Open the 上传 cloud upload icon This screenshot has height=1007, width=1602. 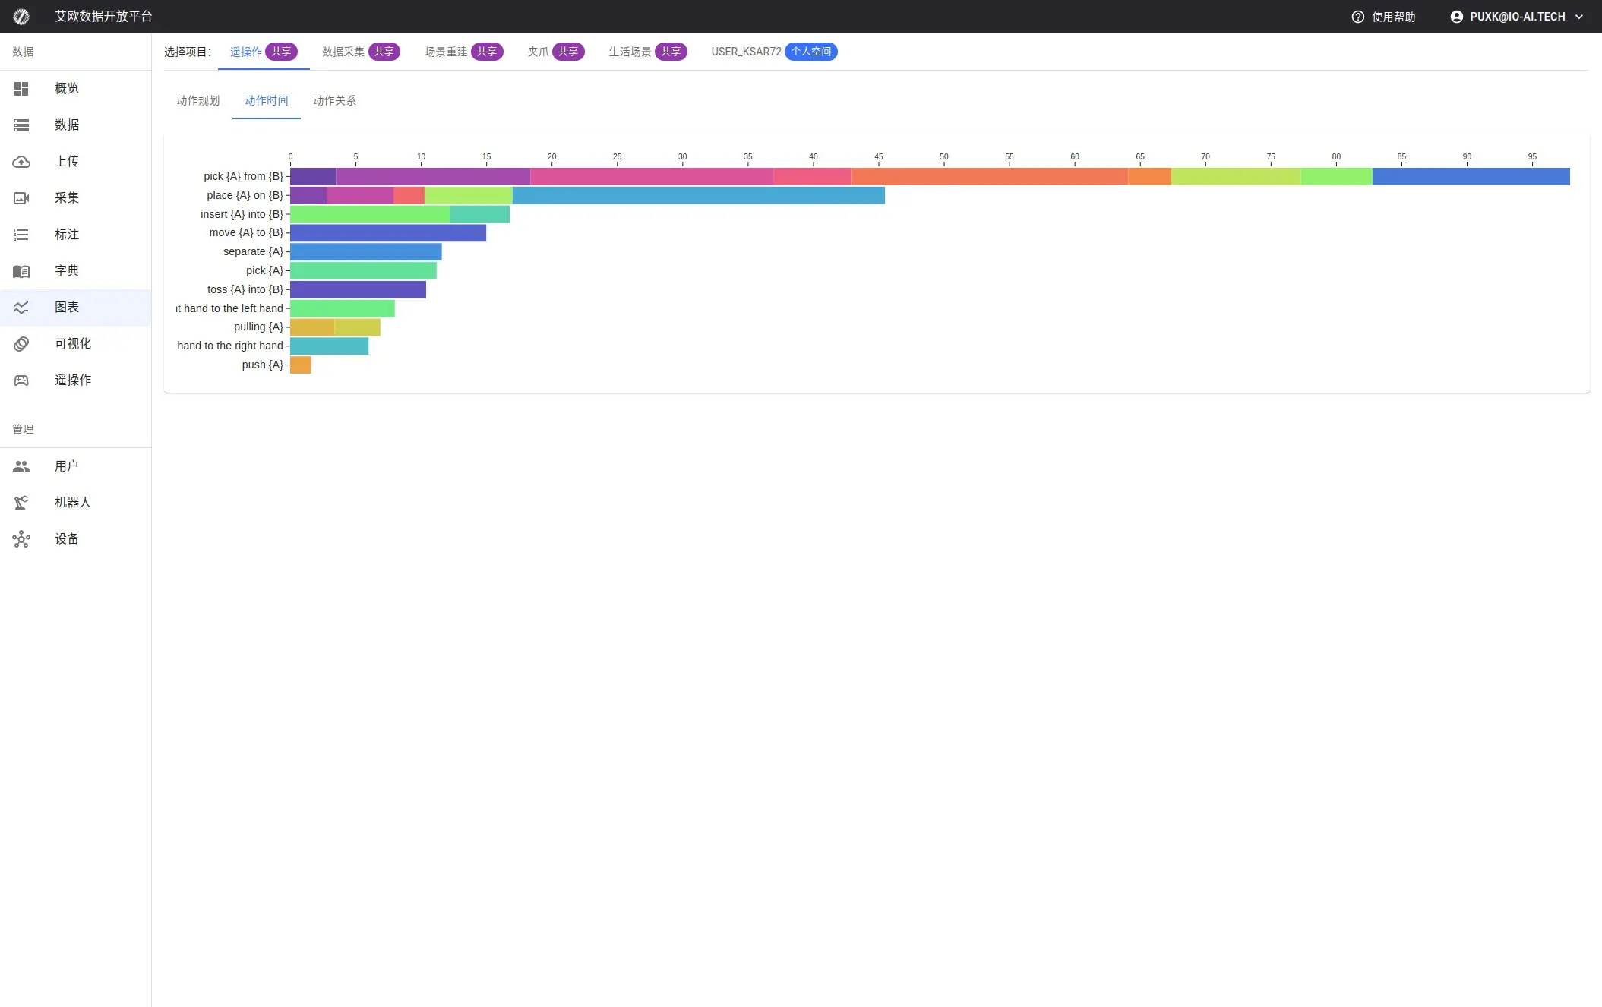(21, 162)
